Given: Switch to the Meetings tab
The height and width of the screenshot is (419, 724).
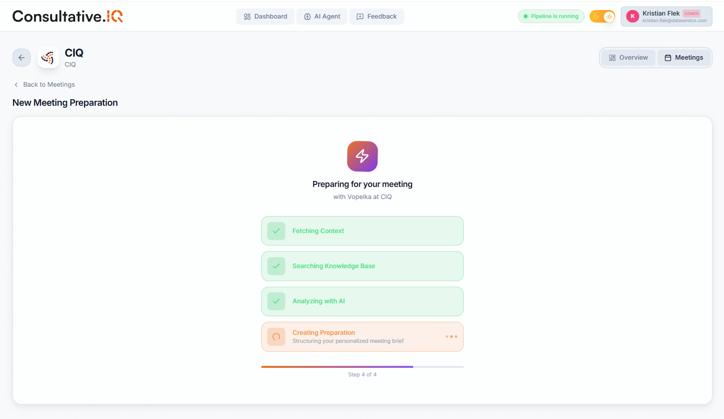Looking at the screenshot, I should click(684, 58).
